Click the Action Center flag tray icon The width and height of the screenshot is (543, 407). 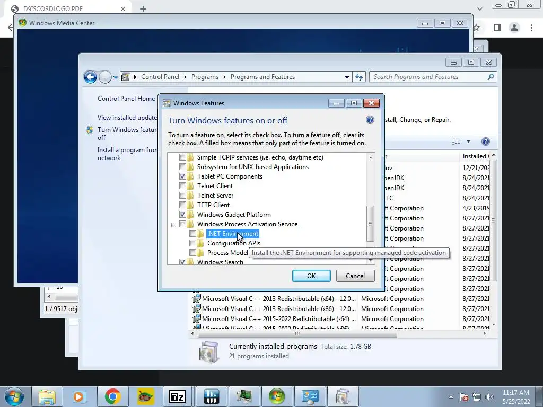[x=464, y=397]
